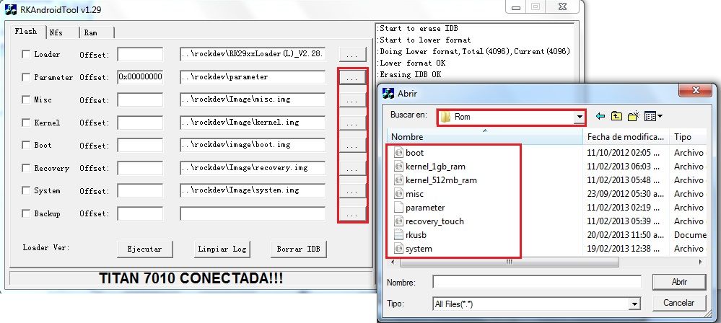The width and height of the screenshot is (721, 323).
Task: Create new folder icon in Abrir dialog
Action: point(634,116)
